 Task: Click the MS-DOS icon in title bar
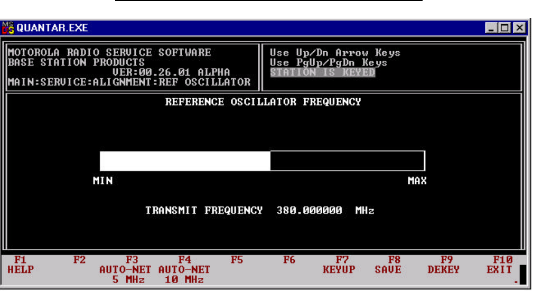(x=8, y=28)
